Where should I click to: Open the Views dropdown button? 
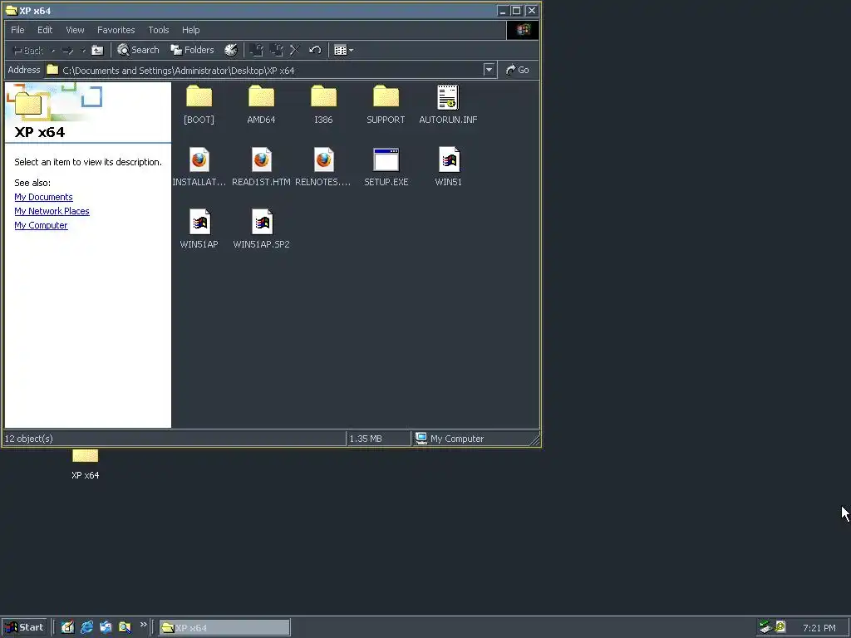click(x=343, y=51)
